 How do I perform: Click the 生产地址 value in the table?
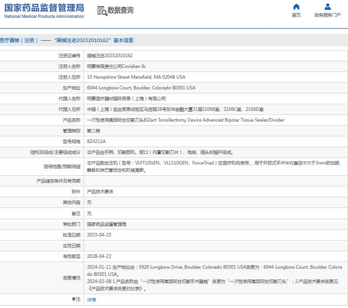pos(141,88)
